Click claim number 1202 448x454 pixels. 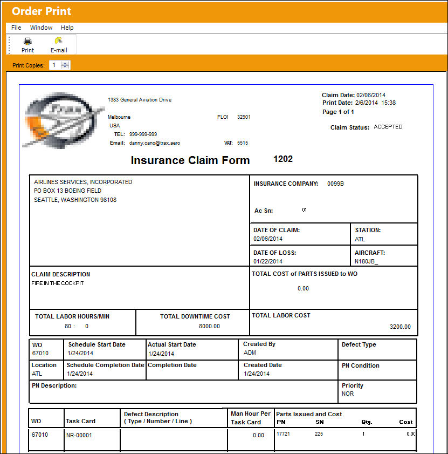pyautogui.click(x=283, y=159)
